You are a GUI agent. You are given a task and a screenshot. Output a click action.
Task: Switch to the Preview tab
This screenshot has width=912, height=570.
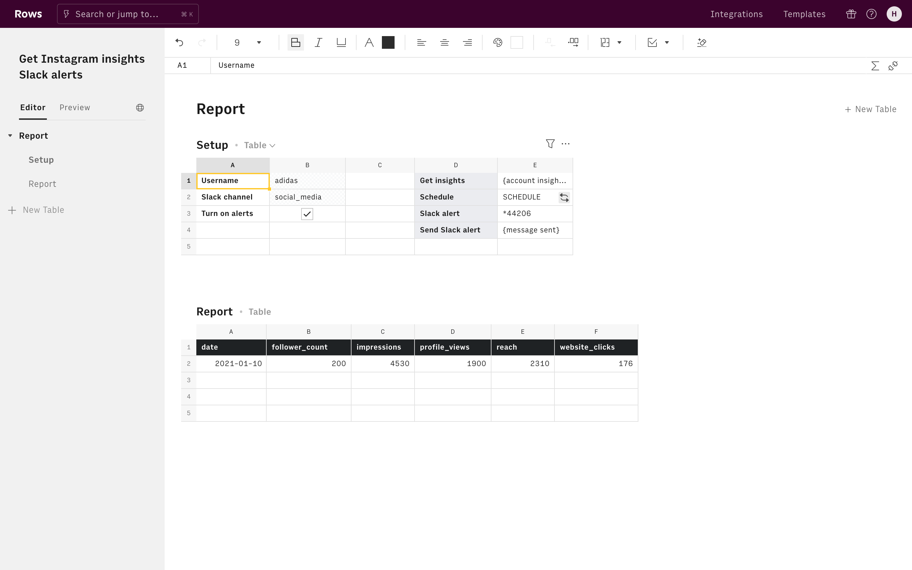(75, 107)
